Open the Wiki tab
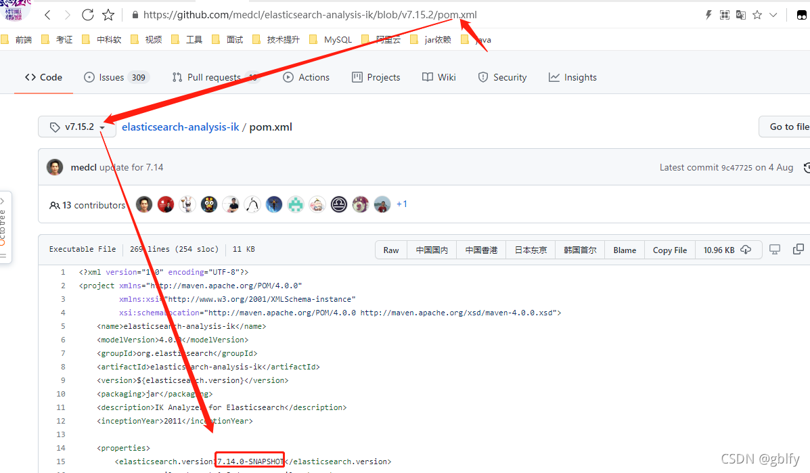The width and height of the screenshot is (810, 473). click(x=439, y=77)
